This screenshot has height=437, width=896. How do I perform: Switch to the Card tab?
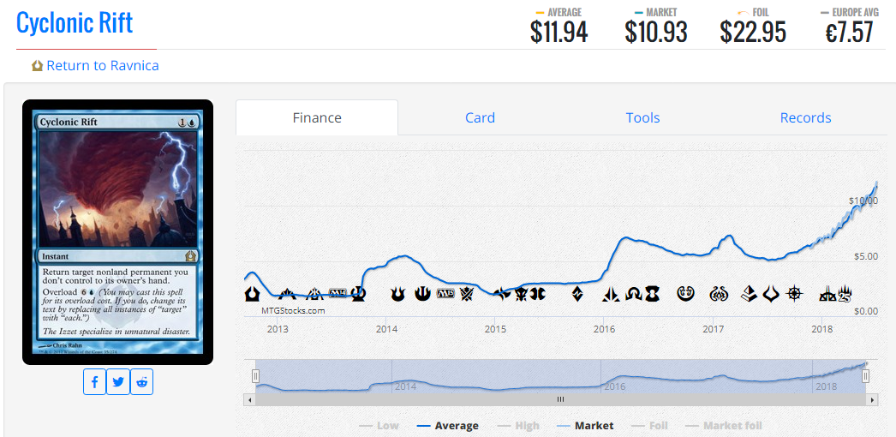pos(480,117)
